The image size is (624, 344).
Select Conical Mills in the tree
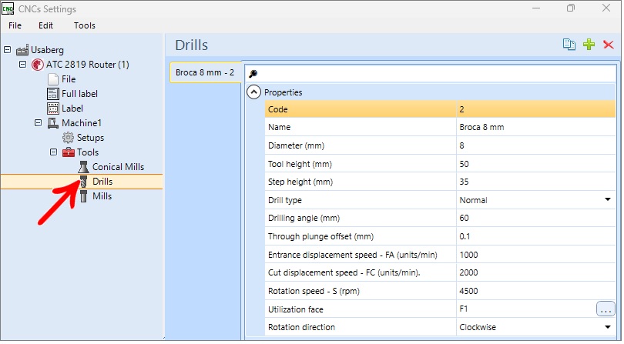tap(118, 167)
